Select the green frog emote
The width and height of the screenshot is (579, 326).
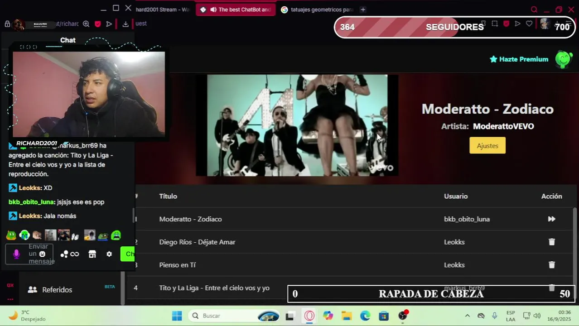(x=11, y=235)
